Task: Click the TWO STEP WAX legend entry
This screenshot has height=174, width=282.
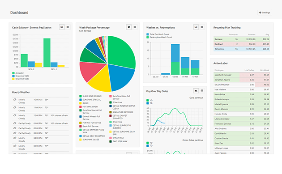Action: tap(118, 141)
